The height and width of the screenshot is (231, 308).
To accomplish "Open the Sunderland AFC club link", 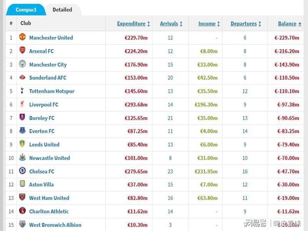I will [x=48, y=78].
